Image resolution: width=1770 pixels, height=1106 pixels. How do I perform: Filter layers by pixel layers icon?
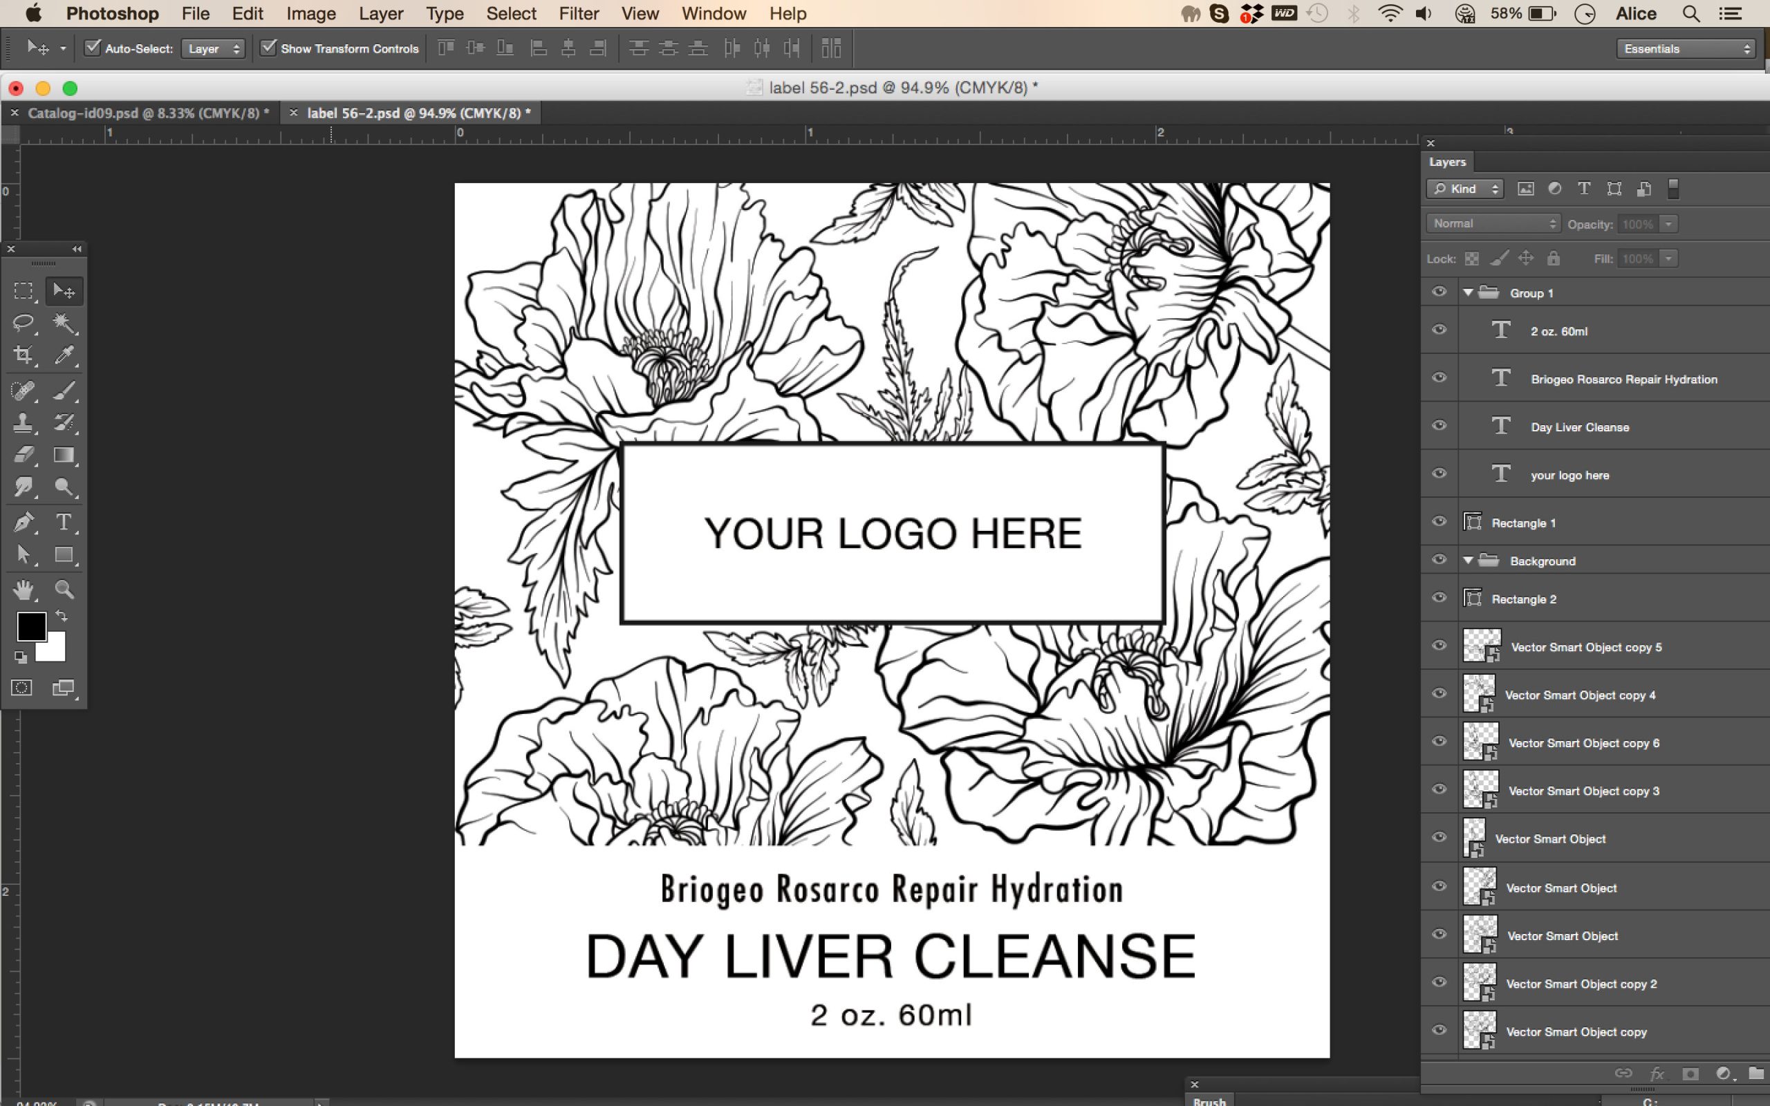(x=1525, y=189)
